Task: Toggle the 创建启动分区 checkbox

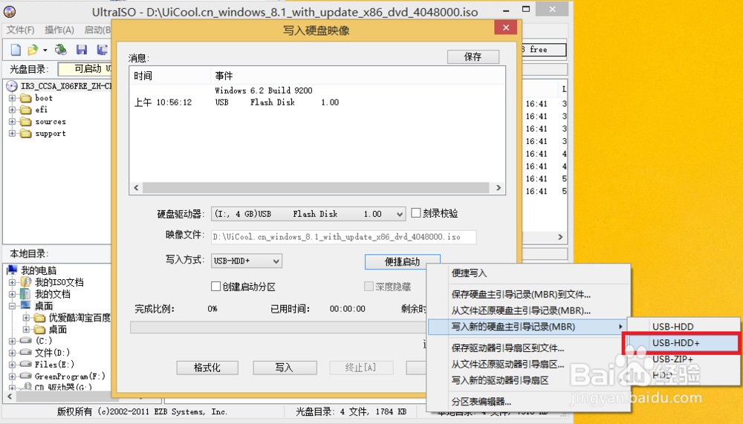Action: click(215, 287)
